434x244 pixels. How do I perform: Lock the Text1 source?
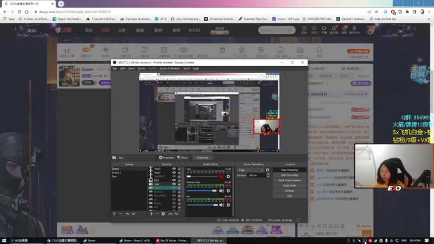click(x=179, y=169)
